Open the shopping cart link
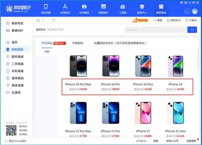 pyautogui.click(x=174, y=20)
